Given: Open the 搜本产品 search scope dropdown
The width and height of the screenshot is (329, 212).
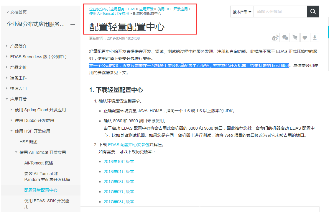Looking at the screenshot, I should click(x=242, y=12).
